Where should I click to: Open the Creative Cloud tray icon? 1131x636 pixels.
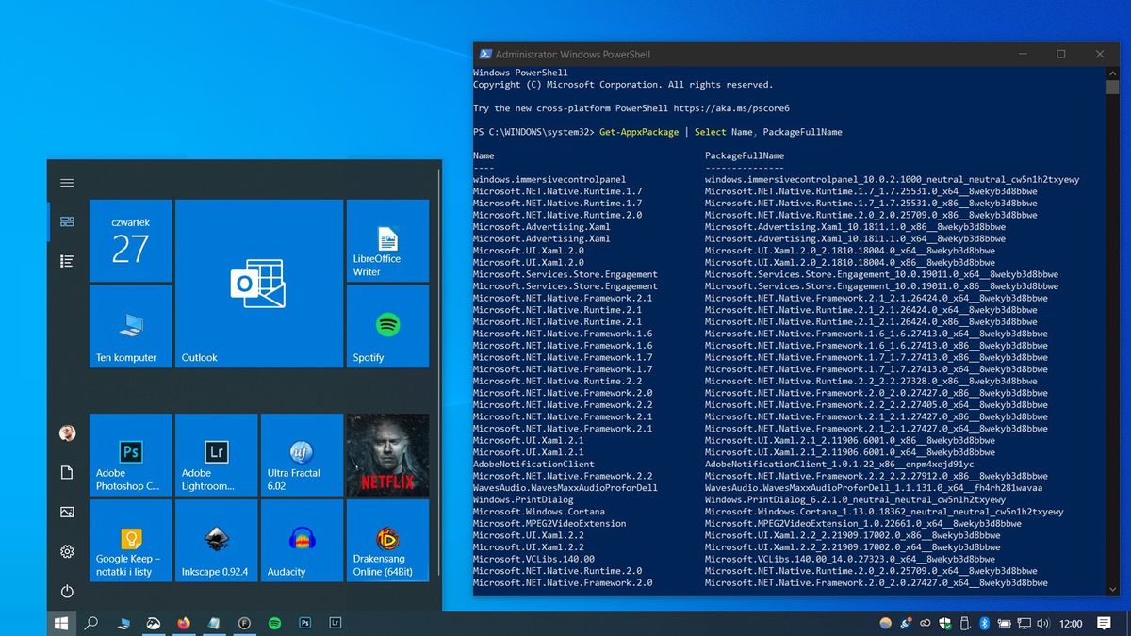pyautogui.click(x=926, y=623)
